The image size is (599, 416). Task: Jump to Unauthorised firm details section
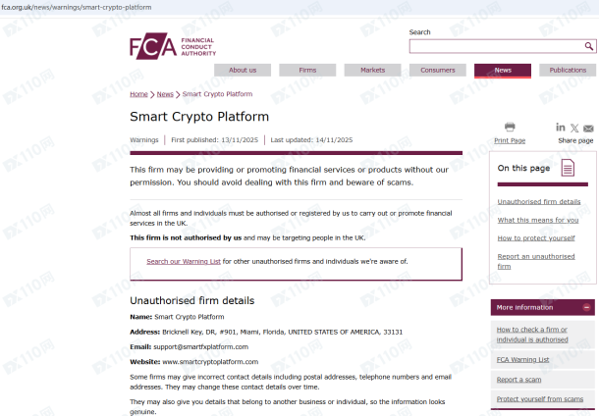pyautogui.click(x=539, y=201)
